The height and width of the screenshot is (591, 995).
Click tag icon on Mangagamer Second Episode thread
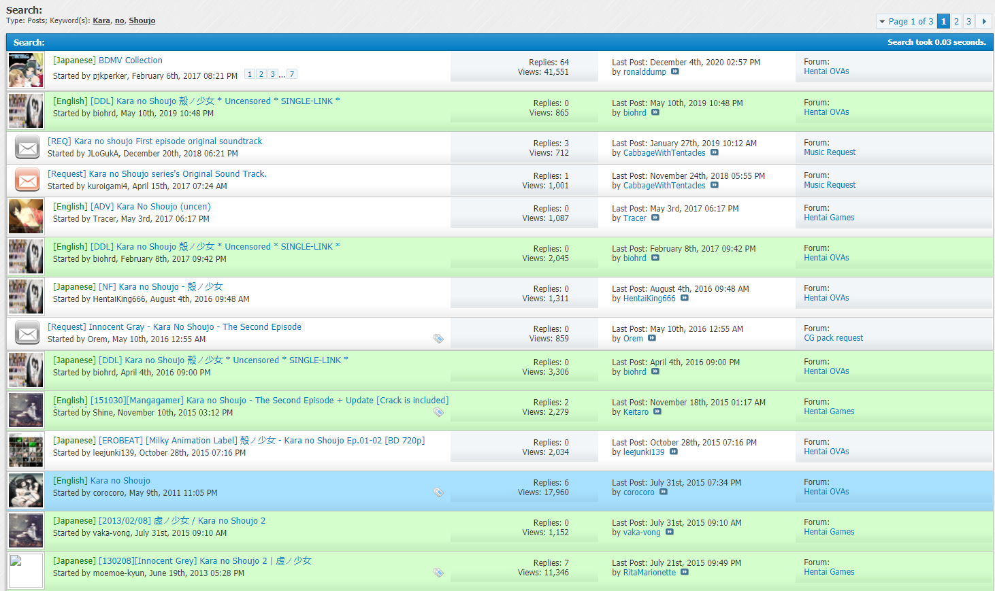point(439,412)
